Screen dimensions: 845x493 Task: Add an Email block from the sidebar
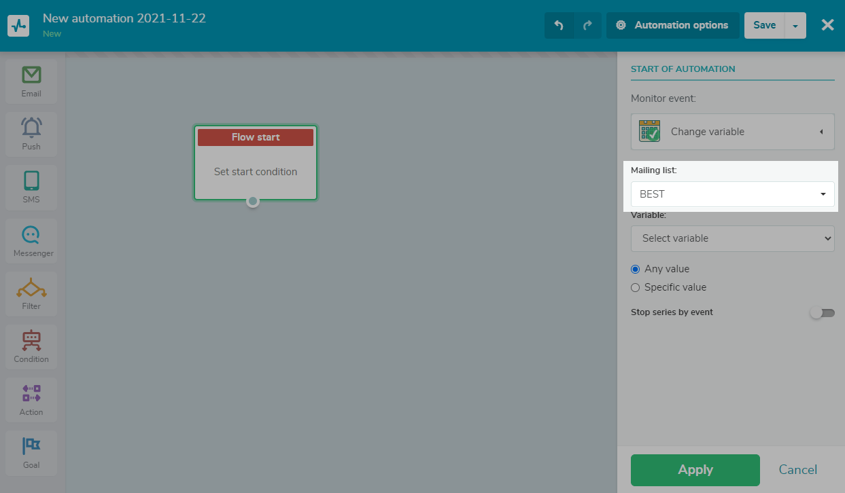click(31, 81)
